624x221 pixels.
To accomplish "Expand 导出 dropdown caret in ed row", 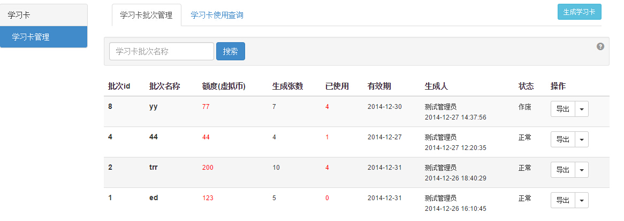I will (582, 200).
